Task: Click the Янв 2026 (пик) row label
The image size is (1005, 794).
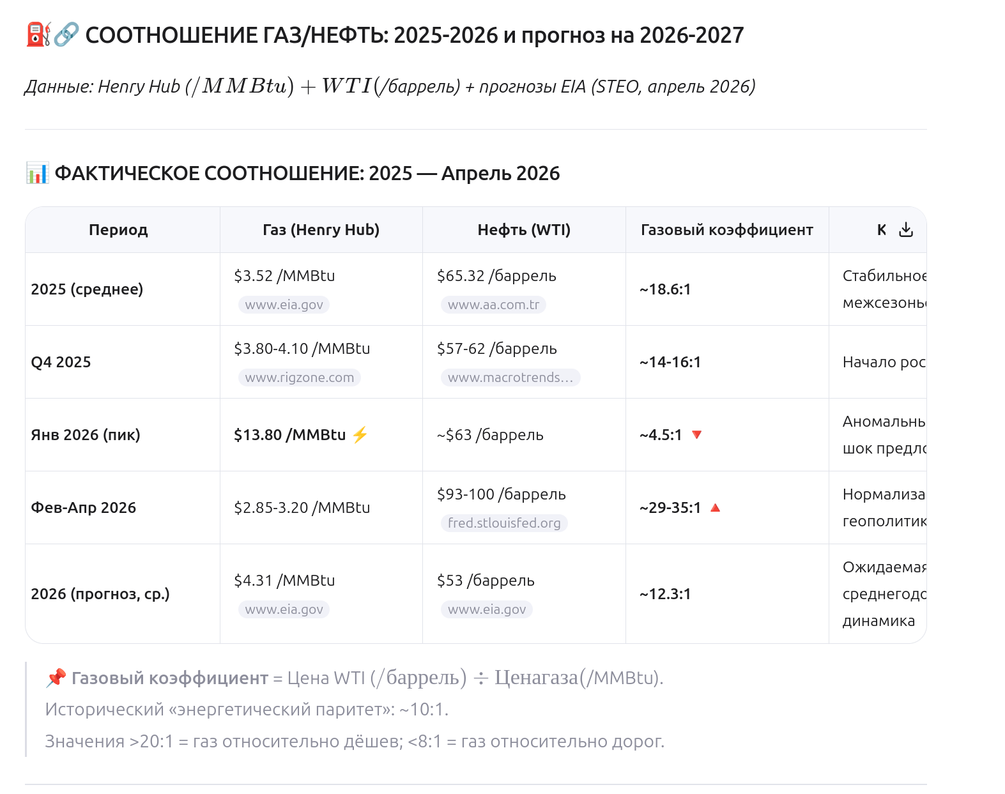Action: click(x=86, y=435)
